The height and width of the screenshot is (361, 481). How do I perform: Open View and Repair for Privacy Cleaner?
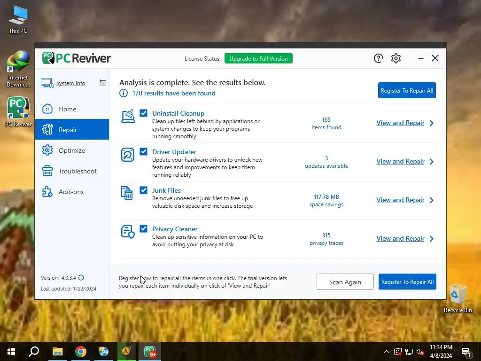tap(400, 238)
